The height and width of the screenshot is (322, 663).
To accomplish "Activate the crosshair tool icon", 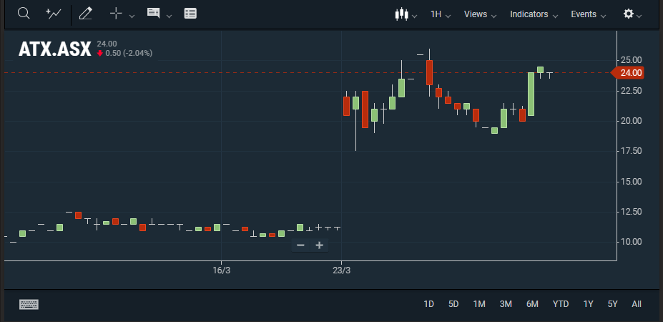I will click(116, 14).
